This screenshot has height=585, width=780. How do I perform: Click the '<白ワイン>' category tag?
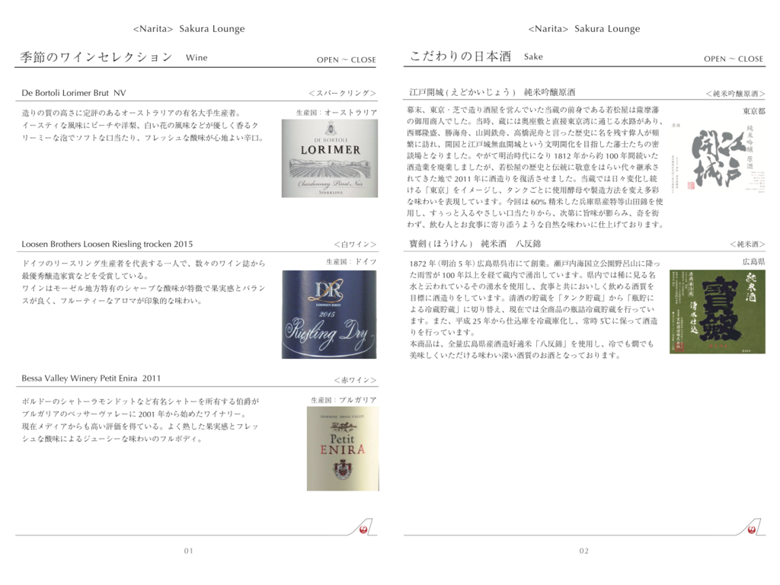355,245
